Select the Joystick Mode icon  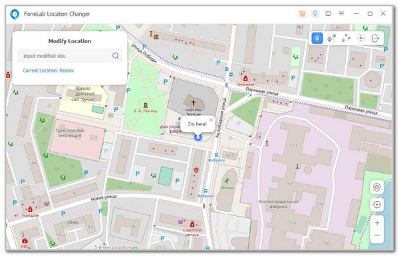[361, 39]
